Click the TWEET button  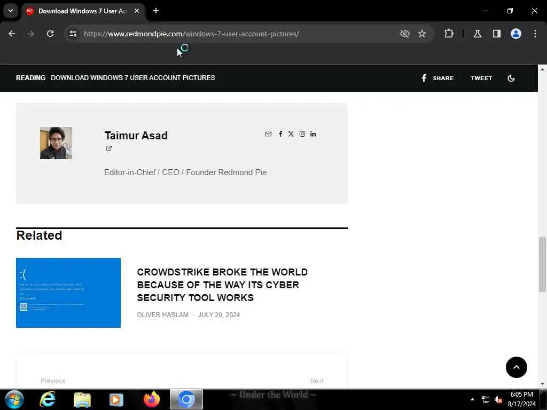481,78
